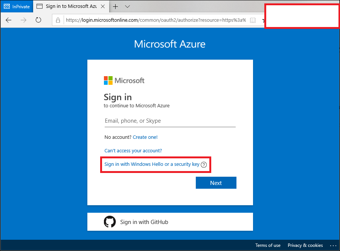The height and width of the screenshot is (251, 340).
Task: Click Sign in with Windows Hello link
Action: (152, 164)
